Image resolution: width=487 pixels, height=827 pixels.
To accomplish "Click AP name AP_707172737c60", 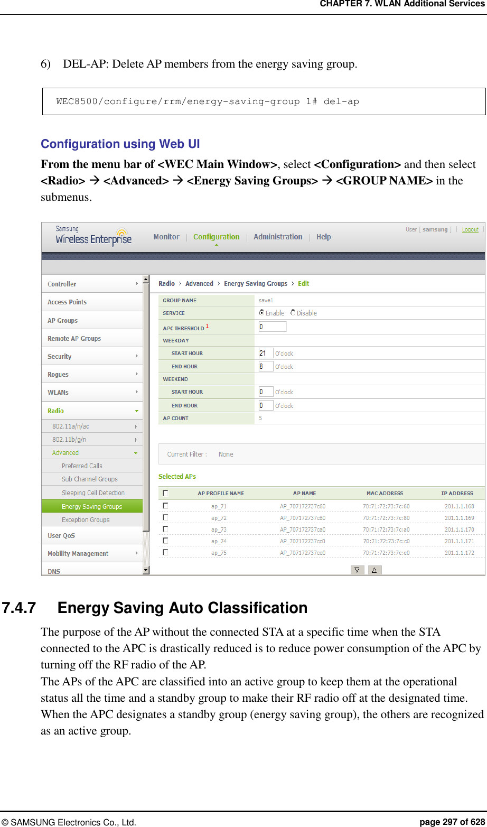I will [x=303, y=506].
